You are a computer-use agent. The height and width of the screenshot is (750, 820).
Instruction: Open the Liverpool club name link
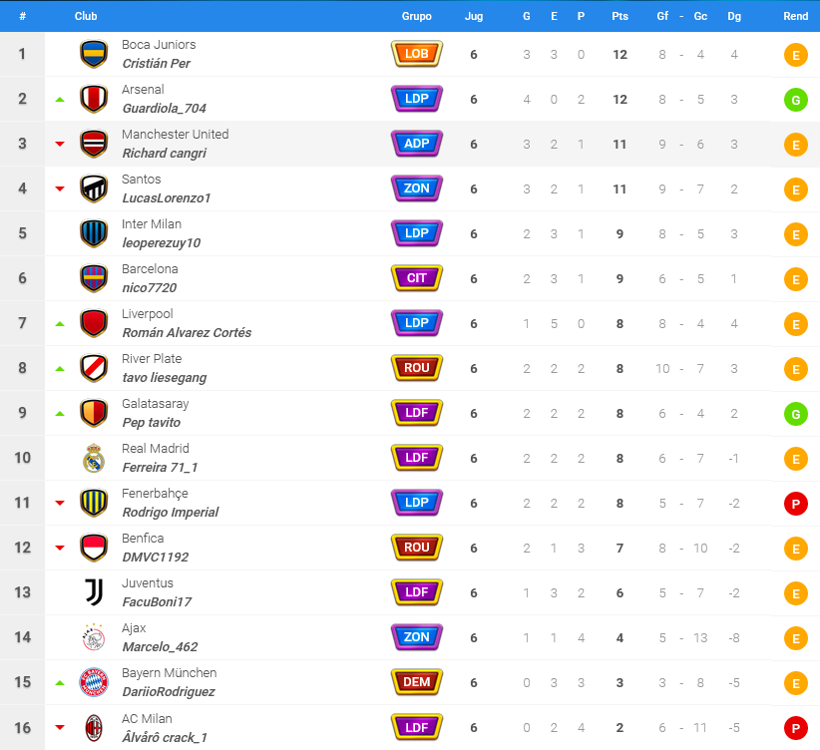point(148,314)
